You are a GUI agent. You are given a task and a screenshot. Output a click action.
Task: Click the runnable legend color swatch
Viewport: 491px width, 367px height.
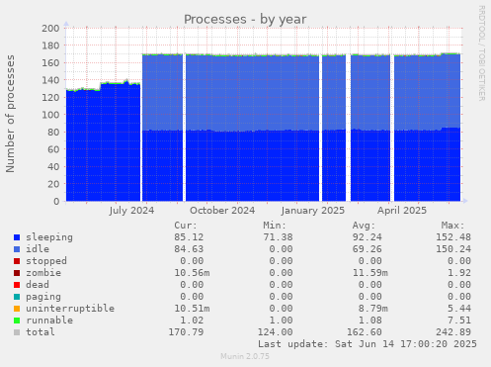(17, 321)
